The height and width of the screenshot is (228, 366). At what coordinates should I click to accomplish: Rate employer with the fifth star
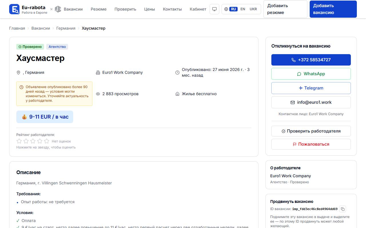(x=47, y=141)
